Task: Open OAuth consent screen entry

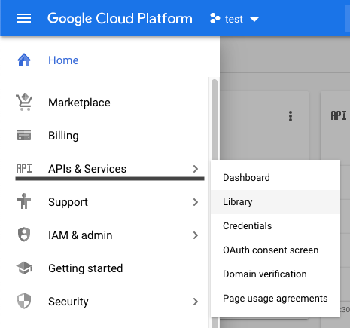Action: coord(275,250)
